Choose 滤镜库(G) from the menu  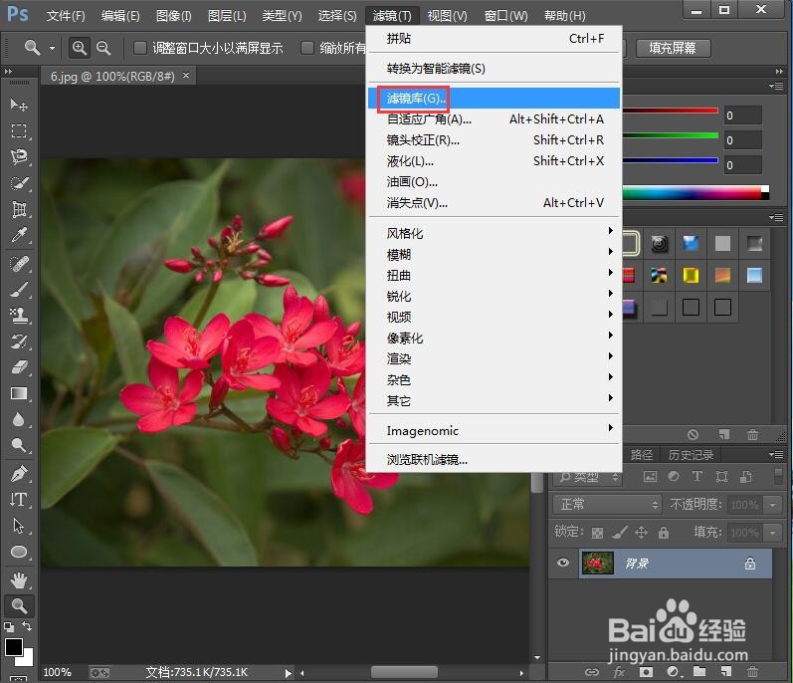pyautogui.click(x=495, y=99)
